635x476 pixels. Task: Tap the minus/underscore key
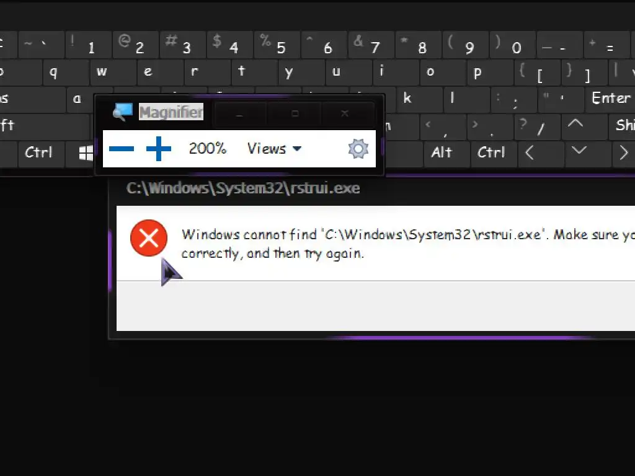pos(559,45)
